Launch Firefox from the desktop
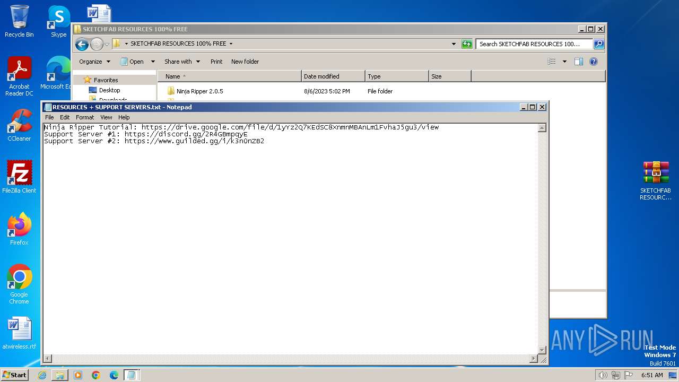The image size is (679, 382). click(x=19, y=229)
